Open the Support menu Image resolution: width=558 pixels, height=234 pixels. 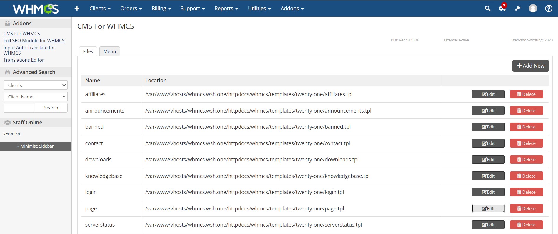[193, 9]
